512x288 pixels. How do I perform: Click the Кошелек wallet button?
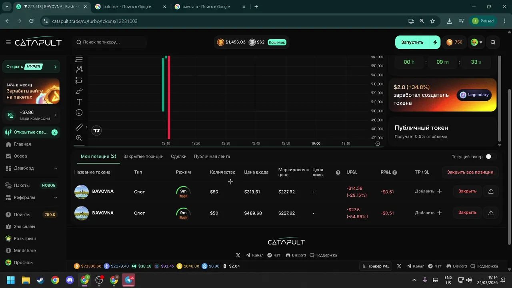pos(277,42)
